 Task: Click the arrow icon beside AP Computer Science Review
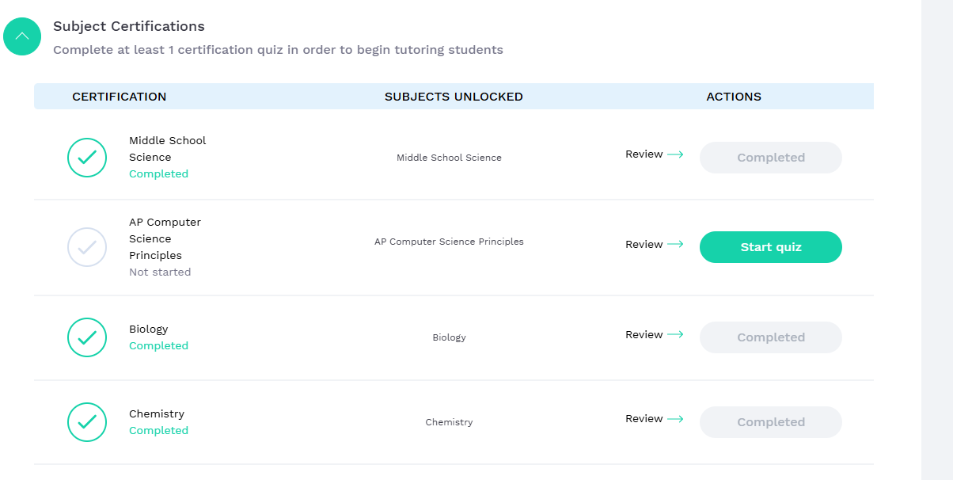[675, 245]
